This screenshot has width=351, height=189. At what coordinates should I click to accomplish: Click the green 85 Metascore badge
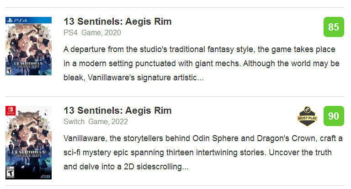(334, 27)
